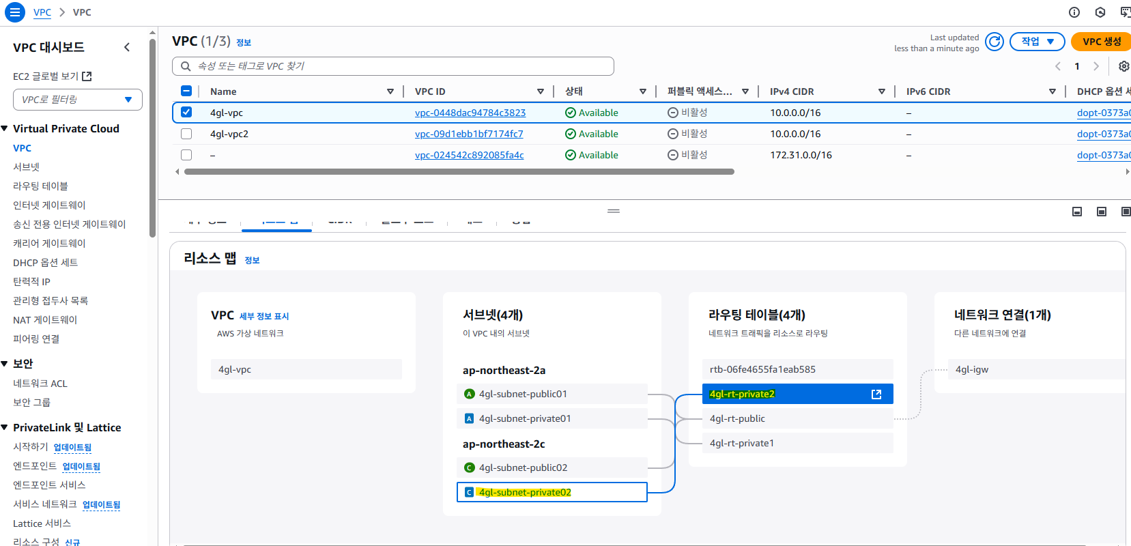Screen dimensions: 1131x546
Task: Open 피어링 연결 in sidebar
Action: click(36, 339)
